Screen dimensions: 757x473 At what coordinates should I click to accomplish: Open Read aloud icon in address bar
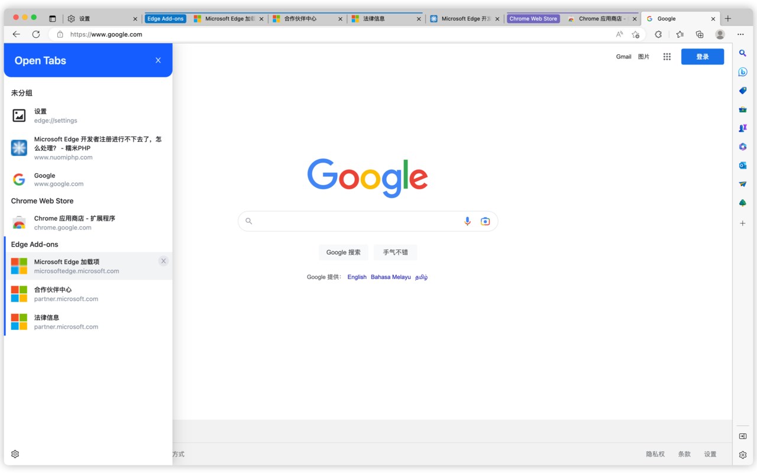(619, 34)
